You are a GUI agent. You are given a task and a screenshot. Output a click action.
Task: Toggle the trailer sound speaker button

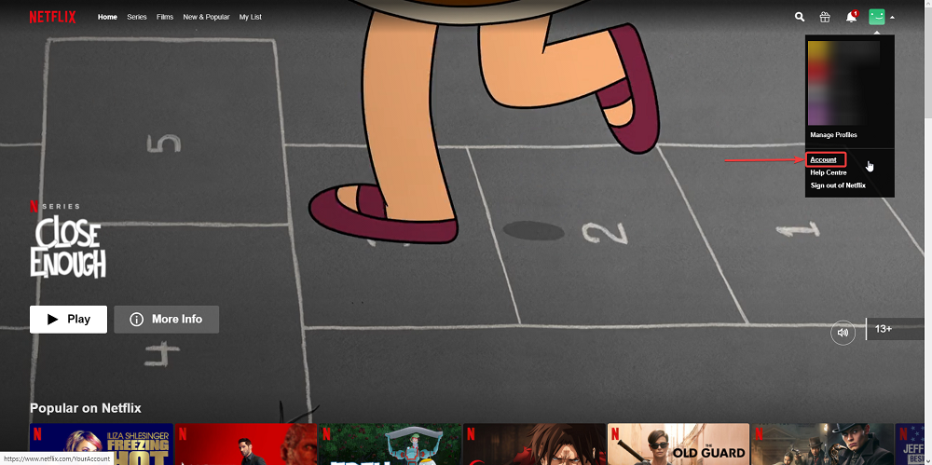pyautogui.click(x=843, y=332)
